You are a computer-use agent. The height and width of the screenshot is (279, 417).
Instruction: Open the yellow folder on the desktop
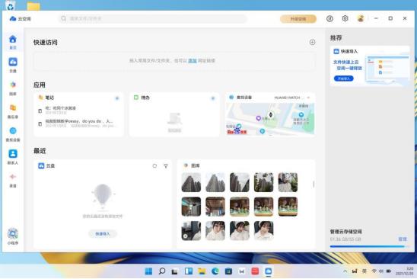pyautogui.click(x=33, y=6)
